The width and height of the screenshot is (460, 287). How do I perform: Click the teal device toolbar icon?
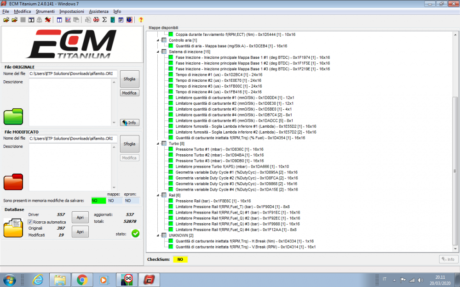[x=113, y=20]
